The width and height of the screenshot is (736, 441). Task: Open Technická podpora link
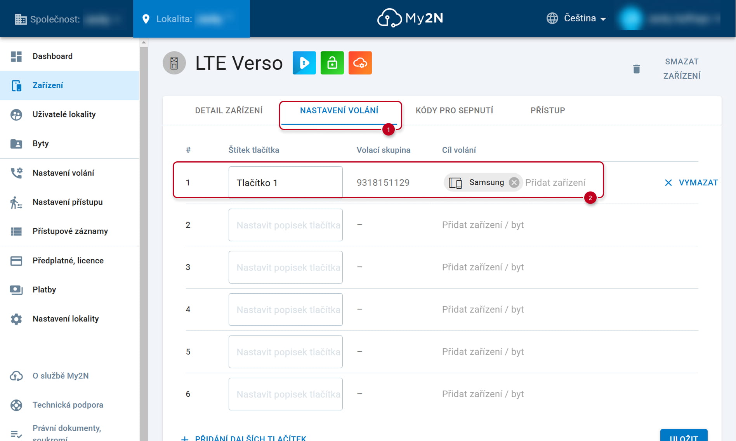click(x=68, y=405)
